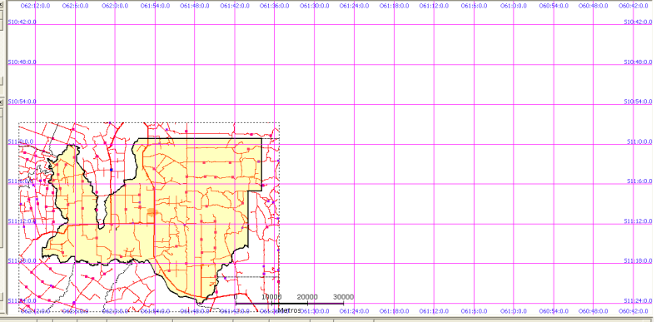
Task: Click the 20000 mark on scale bar
Action: click(307, 297)
